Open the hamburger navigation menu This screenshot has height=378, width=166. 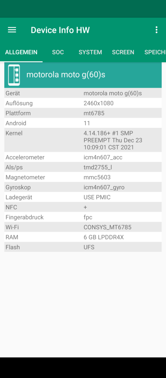(12, 30)
